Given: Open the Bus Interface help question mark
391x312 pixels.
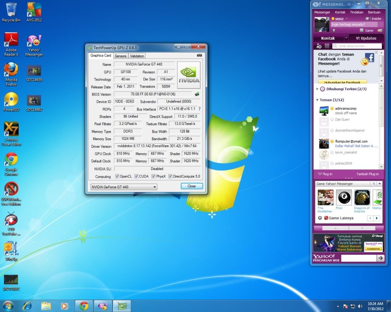Looking at the screenshot, I should tap(199, 109).
